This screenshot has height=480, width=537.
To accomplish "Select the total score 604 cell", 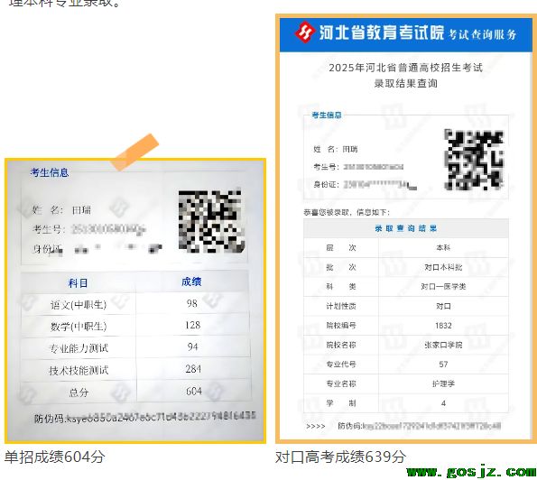I will coord(194,391).
